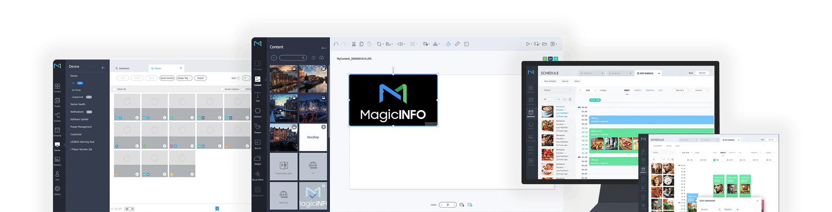Close the Device tab
The height and width of the screenshot is (212, 832).
[x=181, y=68]
